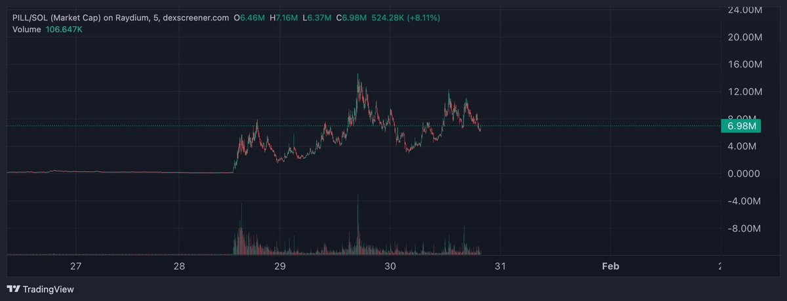Click the 24.00M price axis label

[x=744, y=10]
